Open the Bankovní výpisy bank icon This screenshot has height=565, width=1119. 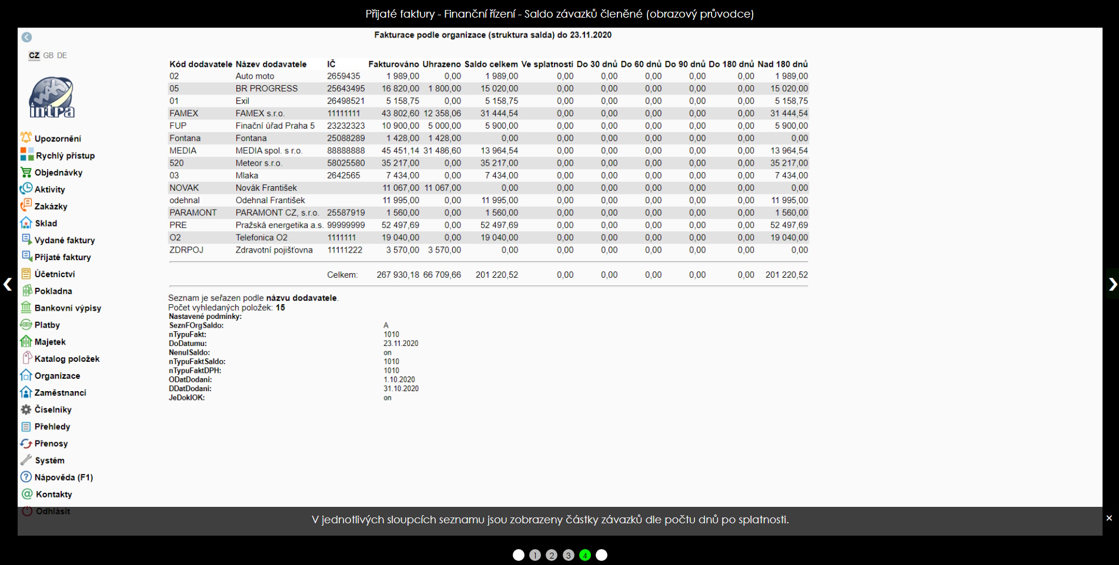[26, 308]
